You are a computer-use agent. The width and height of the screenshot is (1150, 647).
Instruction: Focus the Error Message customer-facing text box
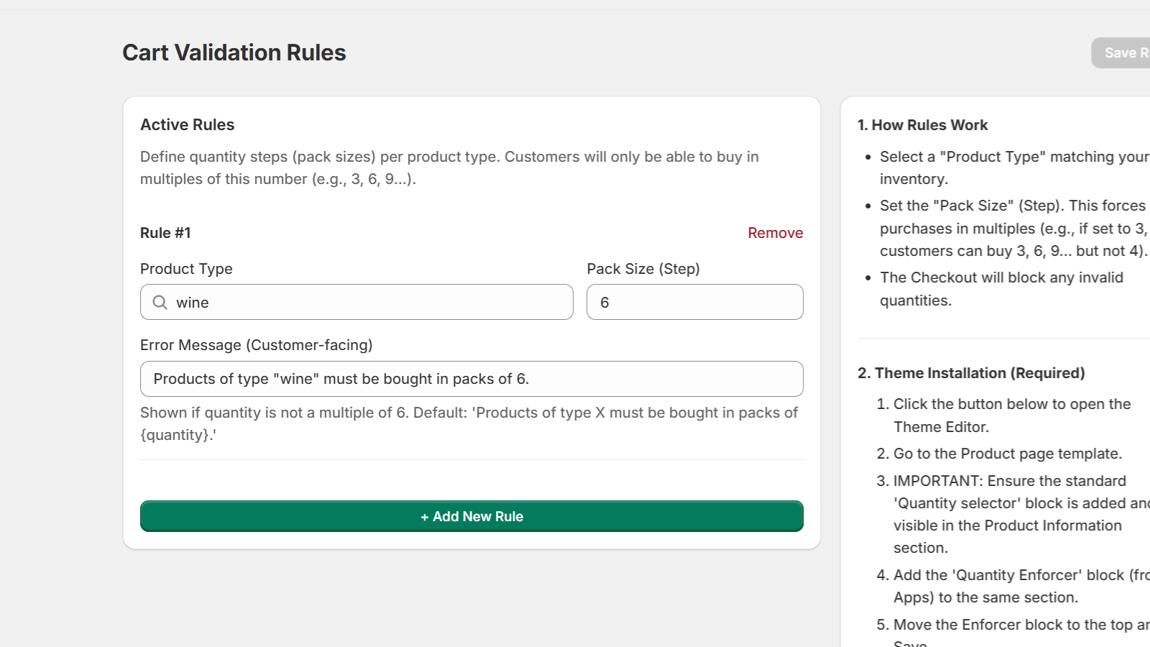(471, 379)
